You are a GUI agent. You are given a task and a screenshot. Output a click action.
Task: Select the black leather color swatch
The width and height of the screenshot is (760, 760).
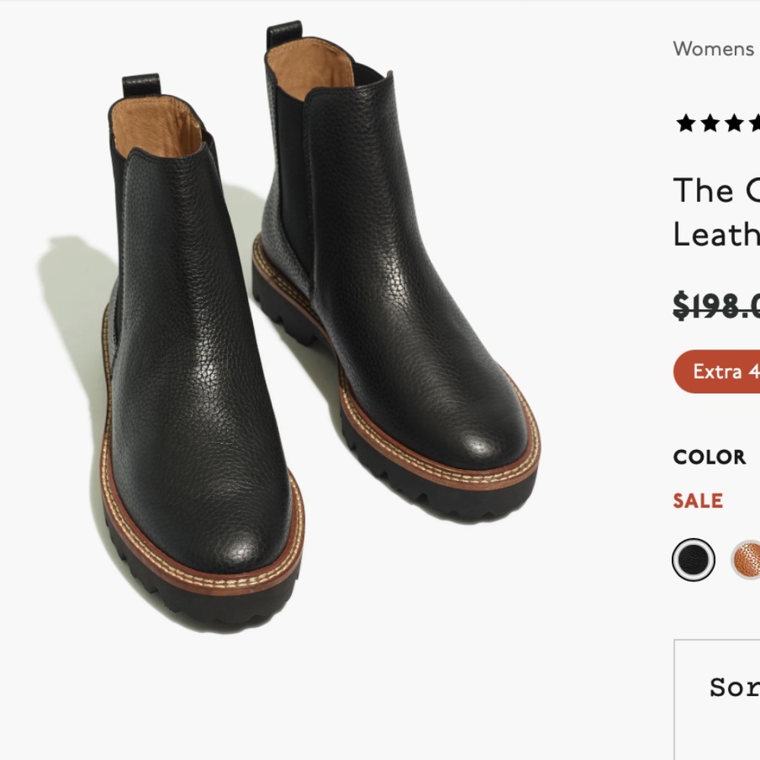693,559
